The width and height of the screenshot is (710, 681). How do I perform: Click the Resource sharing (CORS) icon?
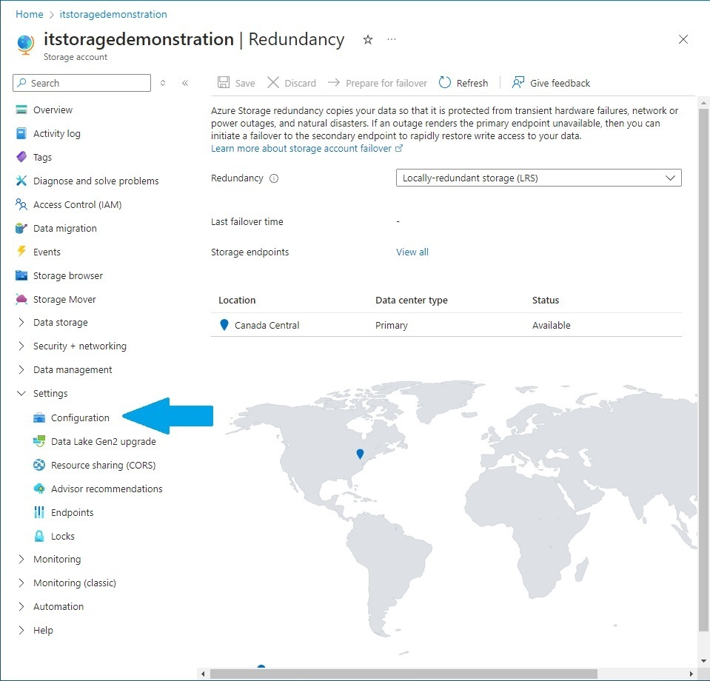[x=39, y=465]
